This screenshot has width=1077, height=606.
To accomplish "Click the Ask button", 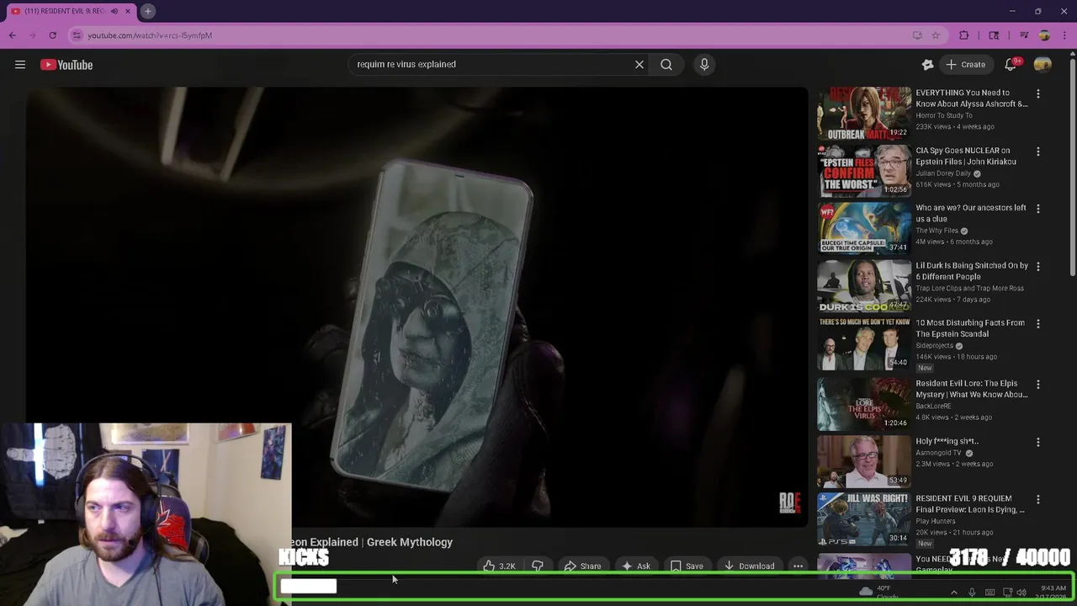I will click(636, 566).
